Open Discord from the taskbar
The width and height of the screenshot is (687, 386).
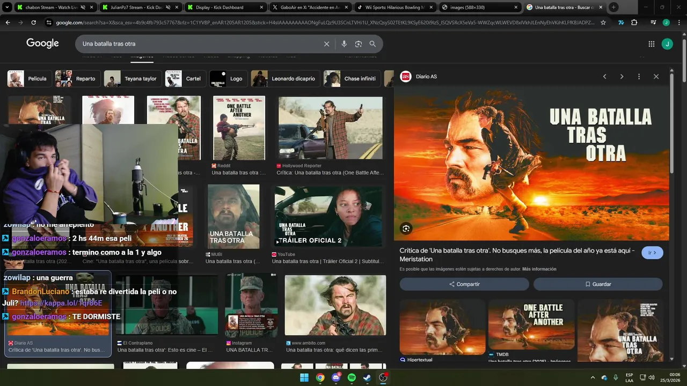(336, 377)
